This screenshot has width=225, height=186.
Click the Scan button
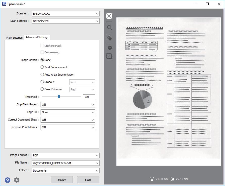pos(88,180)
